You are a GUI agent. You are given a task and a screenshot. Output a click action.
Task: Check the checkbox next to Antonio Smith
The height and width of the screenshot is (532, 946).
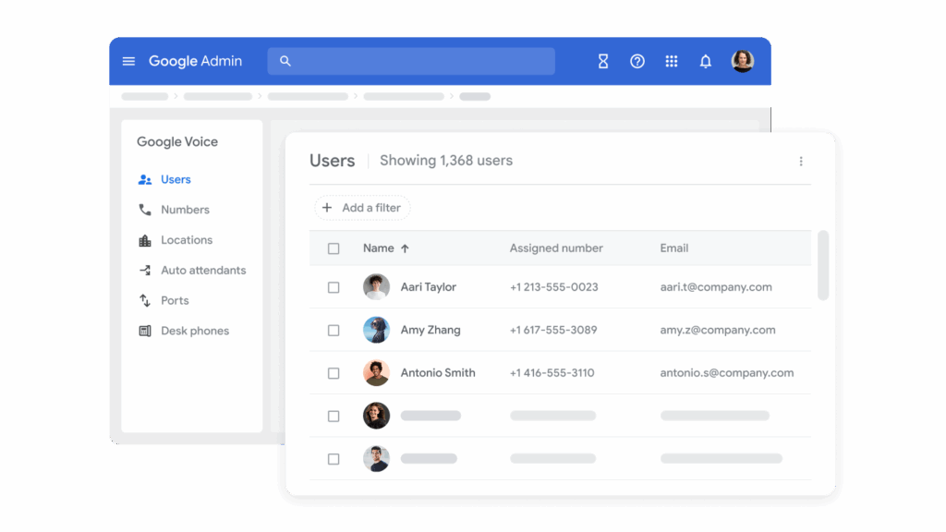[334, 372]
